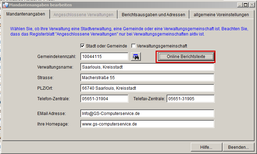Click the EMail Adresse text field

[147, 114]
